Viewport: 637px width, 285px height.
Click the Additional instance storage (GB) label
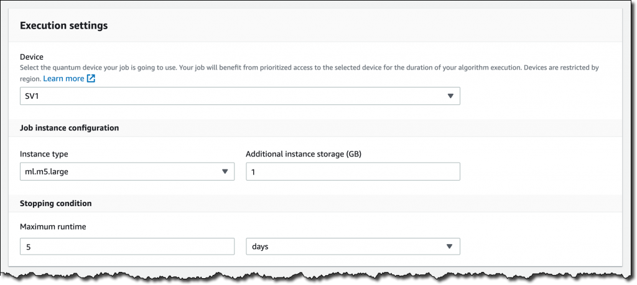coord(304,154)
